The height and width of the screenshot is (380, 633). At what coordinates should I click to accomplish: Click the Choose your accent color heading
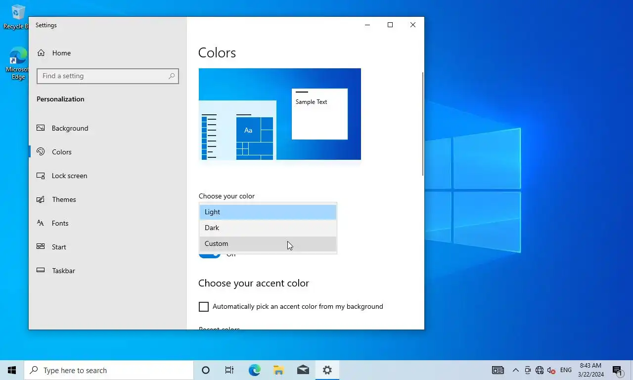tap(254, 283)
